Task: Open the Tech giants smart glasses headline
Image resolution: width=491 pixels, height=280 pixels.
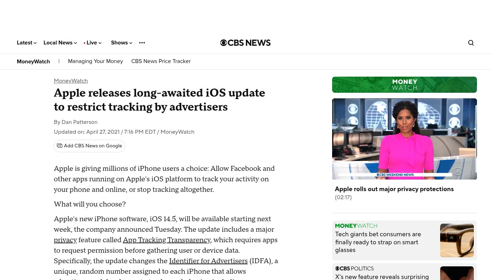Action: (378, 242)
